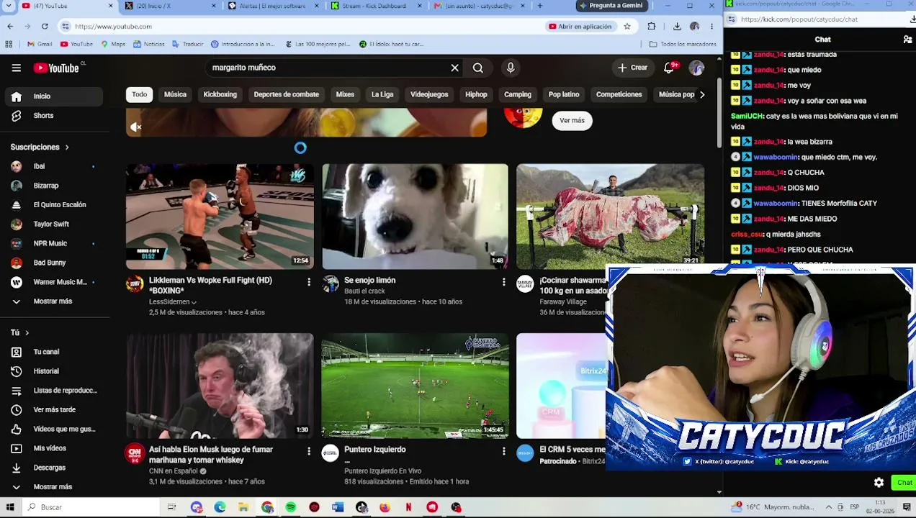Open options for Elon Musk CNN video

pos(308,451)
